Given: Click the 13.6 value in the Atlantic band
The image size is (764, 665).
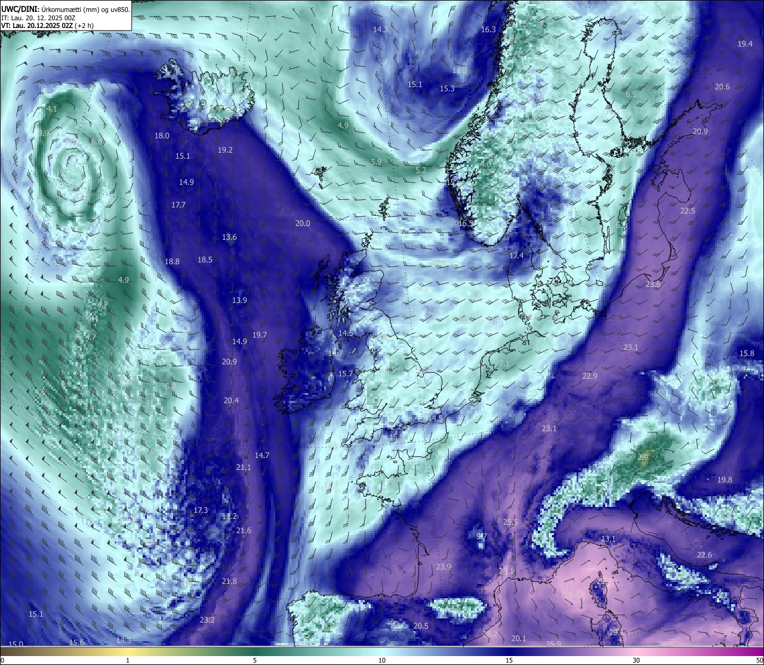Looking at the screenshot, I should [229, 237].
